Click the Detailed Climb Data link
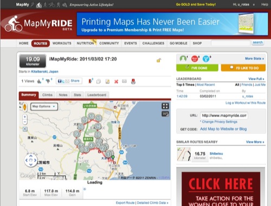Image resolution: width=271 pixels, height=206 pixels. (x=152, y=203)
